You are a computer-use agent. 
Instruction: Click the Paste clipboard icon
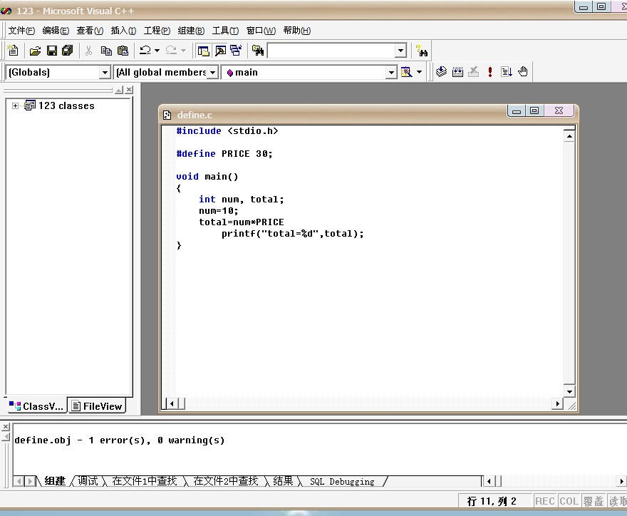pos(123,51)
